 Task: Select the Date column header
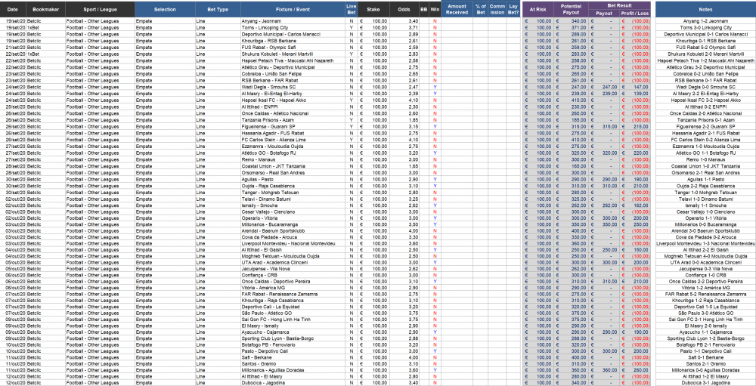(13, 9)
